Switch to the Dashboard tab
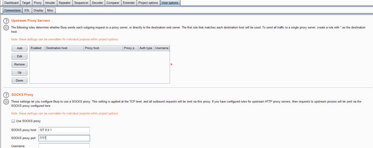The width and height of the screenshot is (373, 148). point(11,3)
